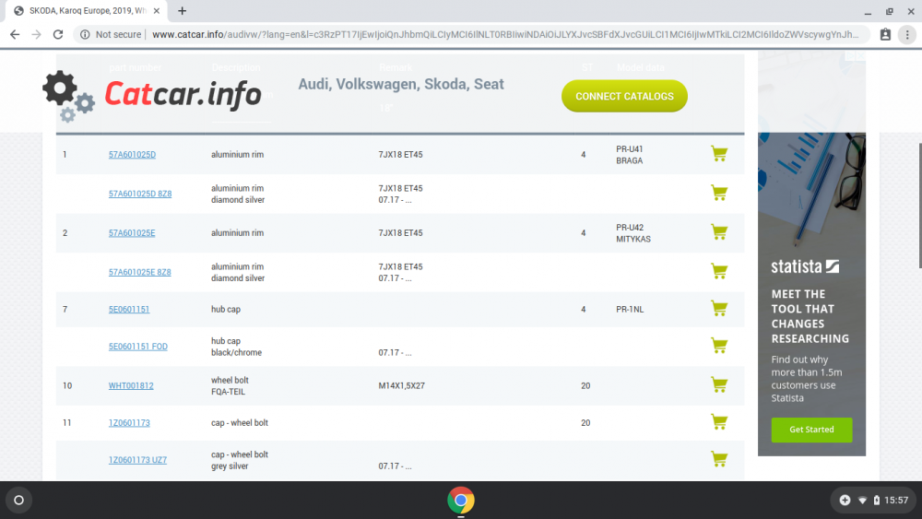This screenshot has height=519, width=922.
Task: Open a new browser tab
Action: pyautogui.click(x=183, y=10)
